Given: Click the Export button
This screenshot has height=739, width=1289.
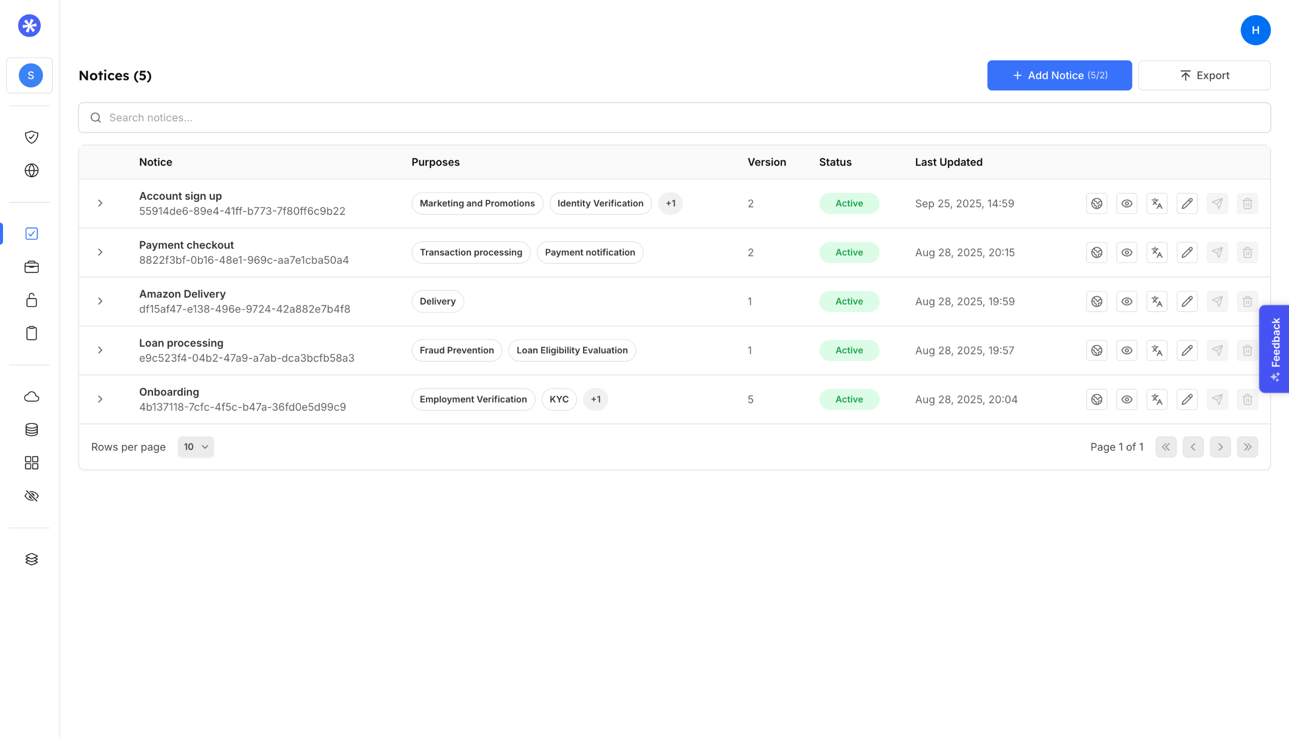Looking at the screenshot, I should tap(1204, 76).
